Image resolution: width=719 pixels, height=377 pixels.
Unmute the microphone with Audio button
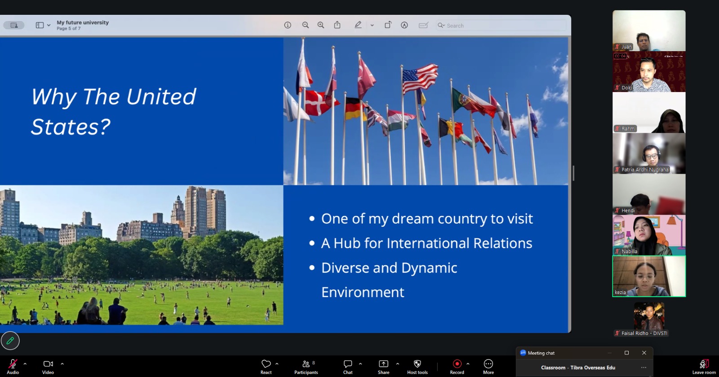13,366
